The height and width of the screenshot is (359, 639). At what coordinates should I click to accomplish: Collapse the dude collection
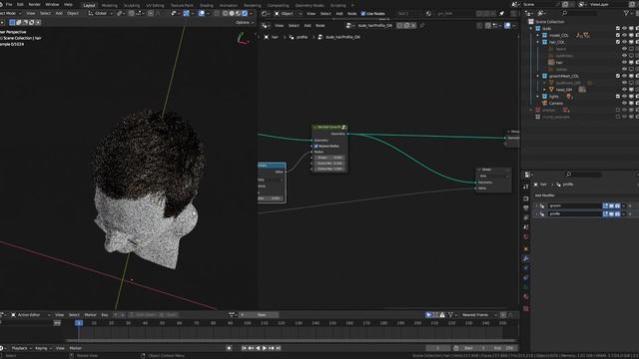click(531, 29)
